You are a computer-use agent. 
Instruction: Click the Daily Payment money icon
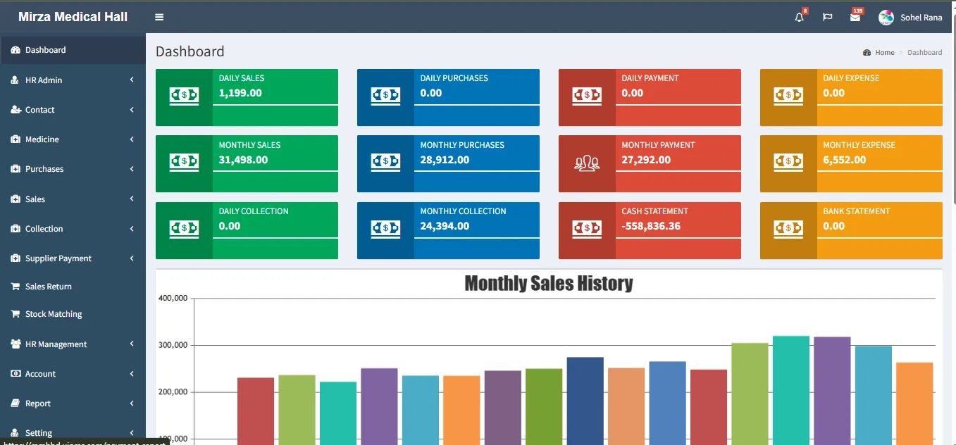point(587,96)
